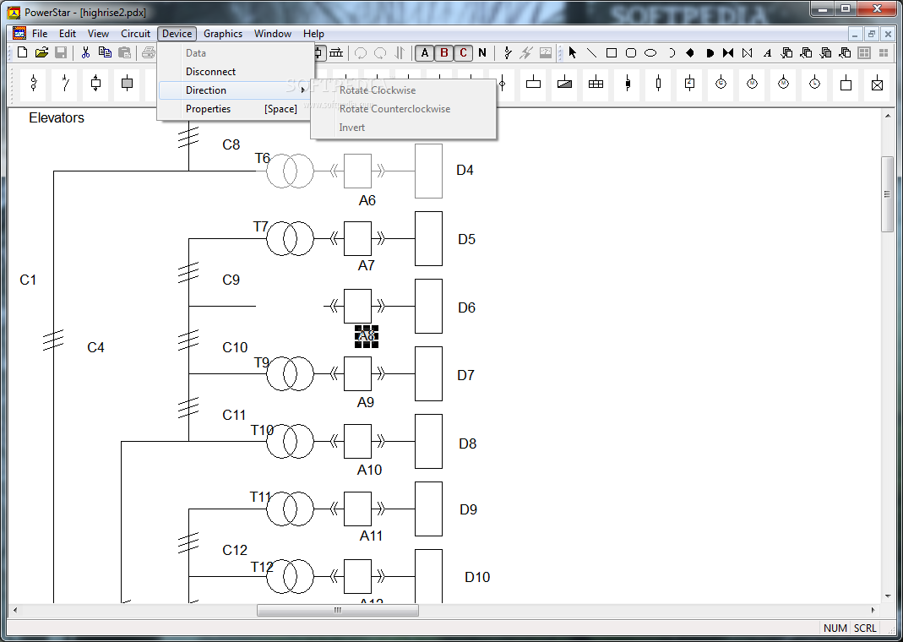Viewport: 903px width, 642px height.
Task: Pick the first motor 'M' circle symbol
Action: tap(752, 84)
